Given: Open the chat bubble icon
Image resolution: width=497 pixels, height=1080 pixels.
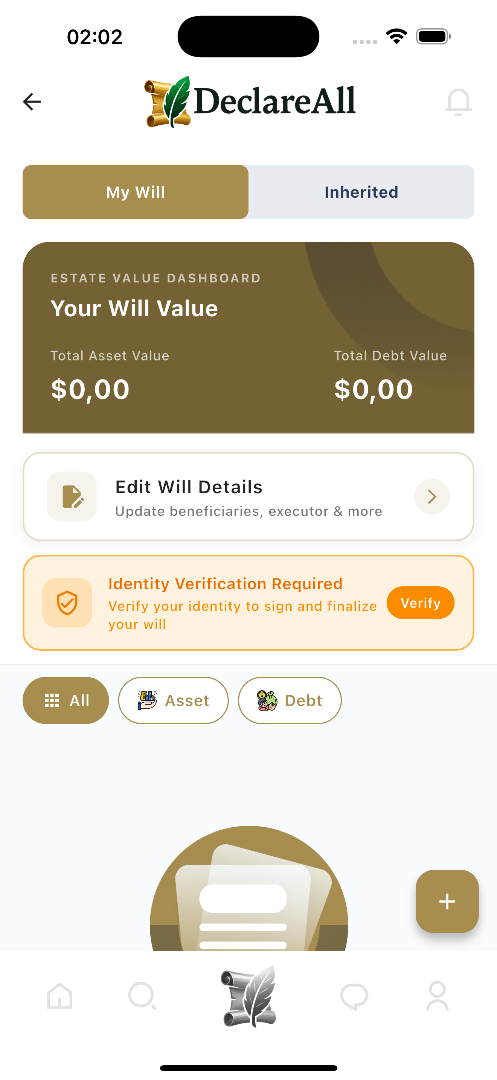Looking at the screenshot, I should tap(354, 996).
